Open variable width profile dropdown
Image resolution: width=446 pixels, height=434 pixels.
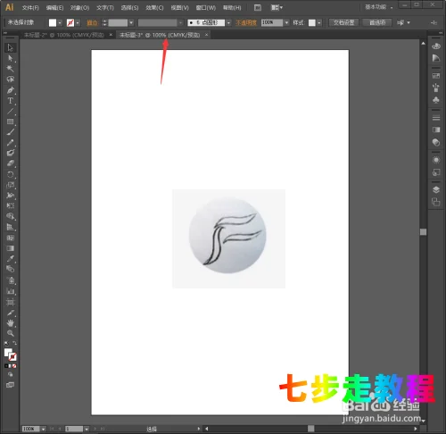180,22
